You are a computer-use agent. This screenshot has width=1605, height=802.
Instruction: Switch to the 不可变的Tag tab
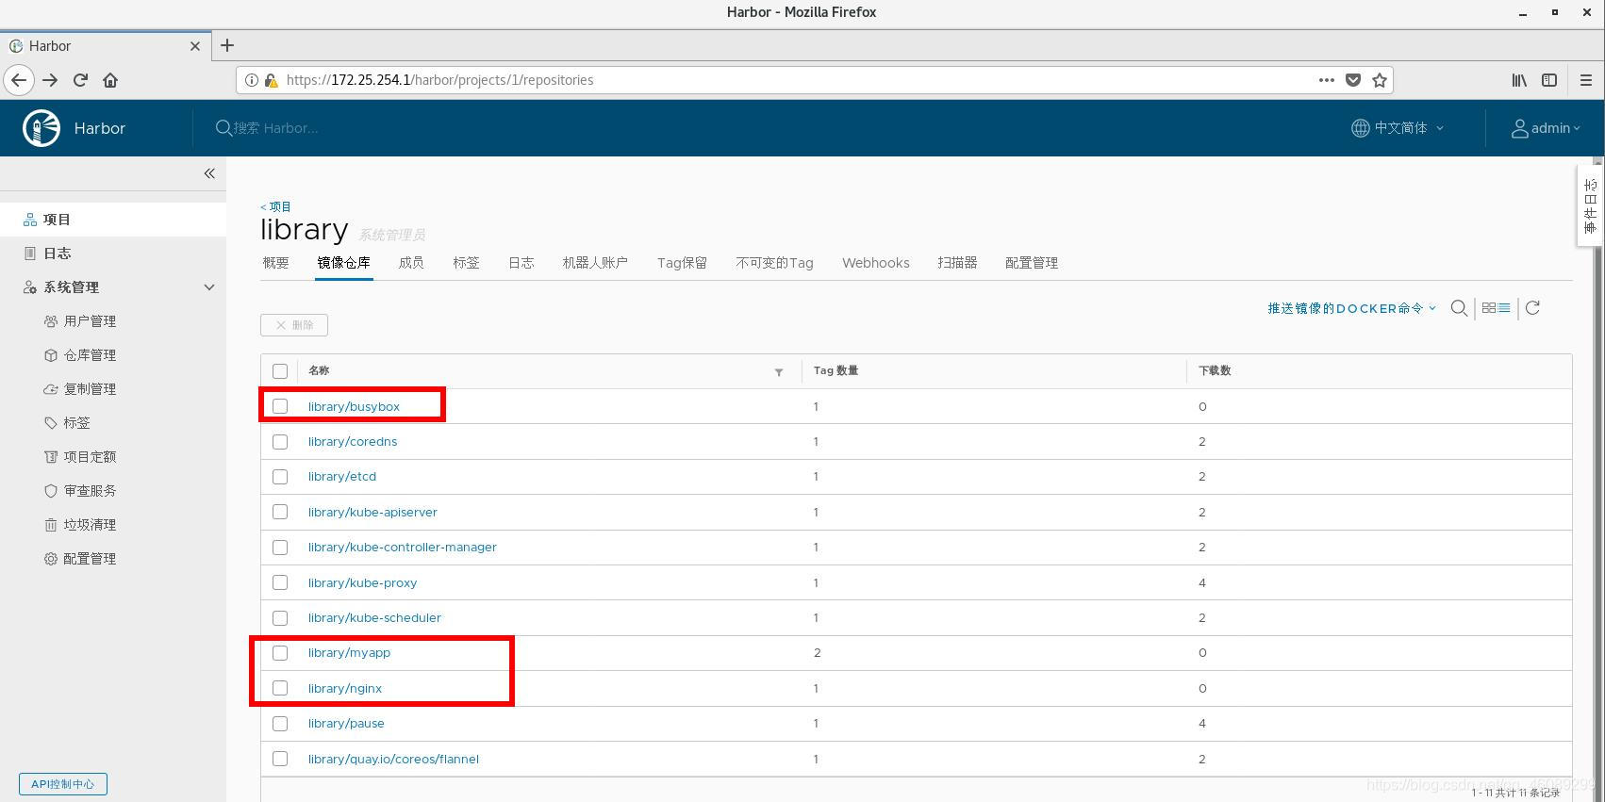774,263
